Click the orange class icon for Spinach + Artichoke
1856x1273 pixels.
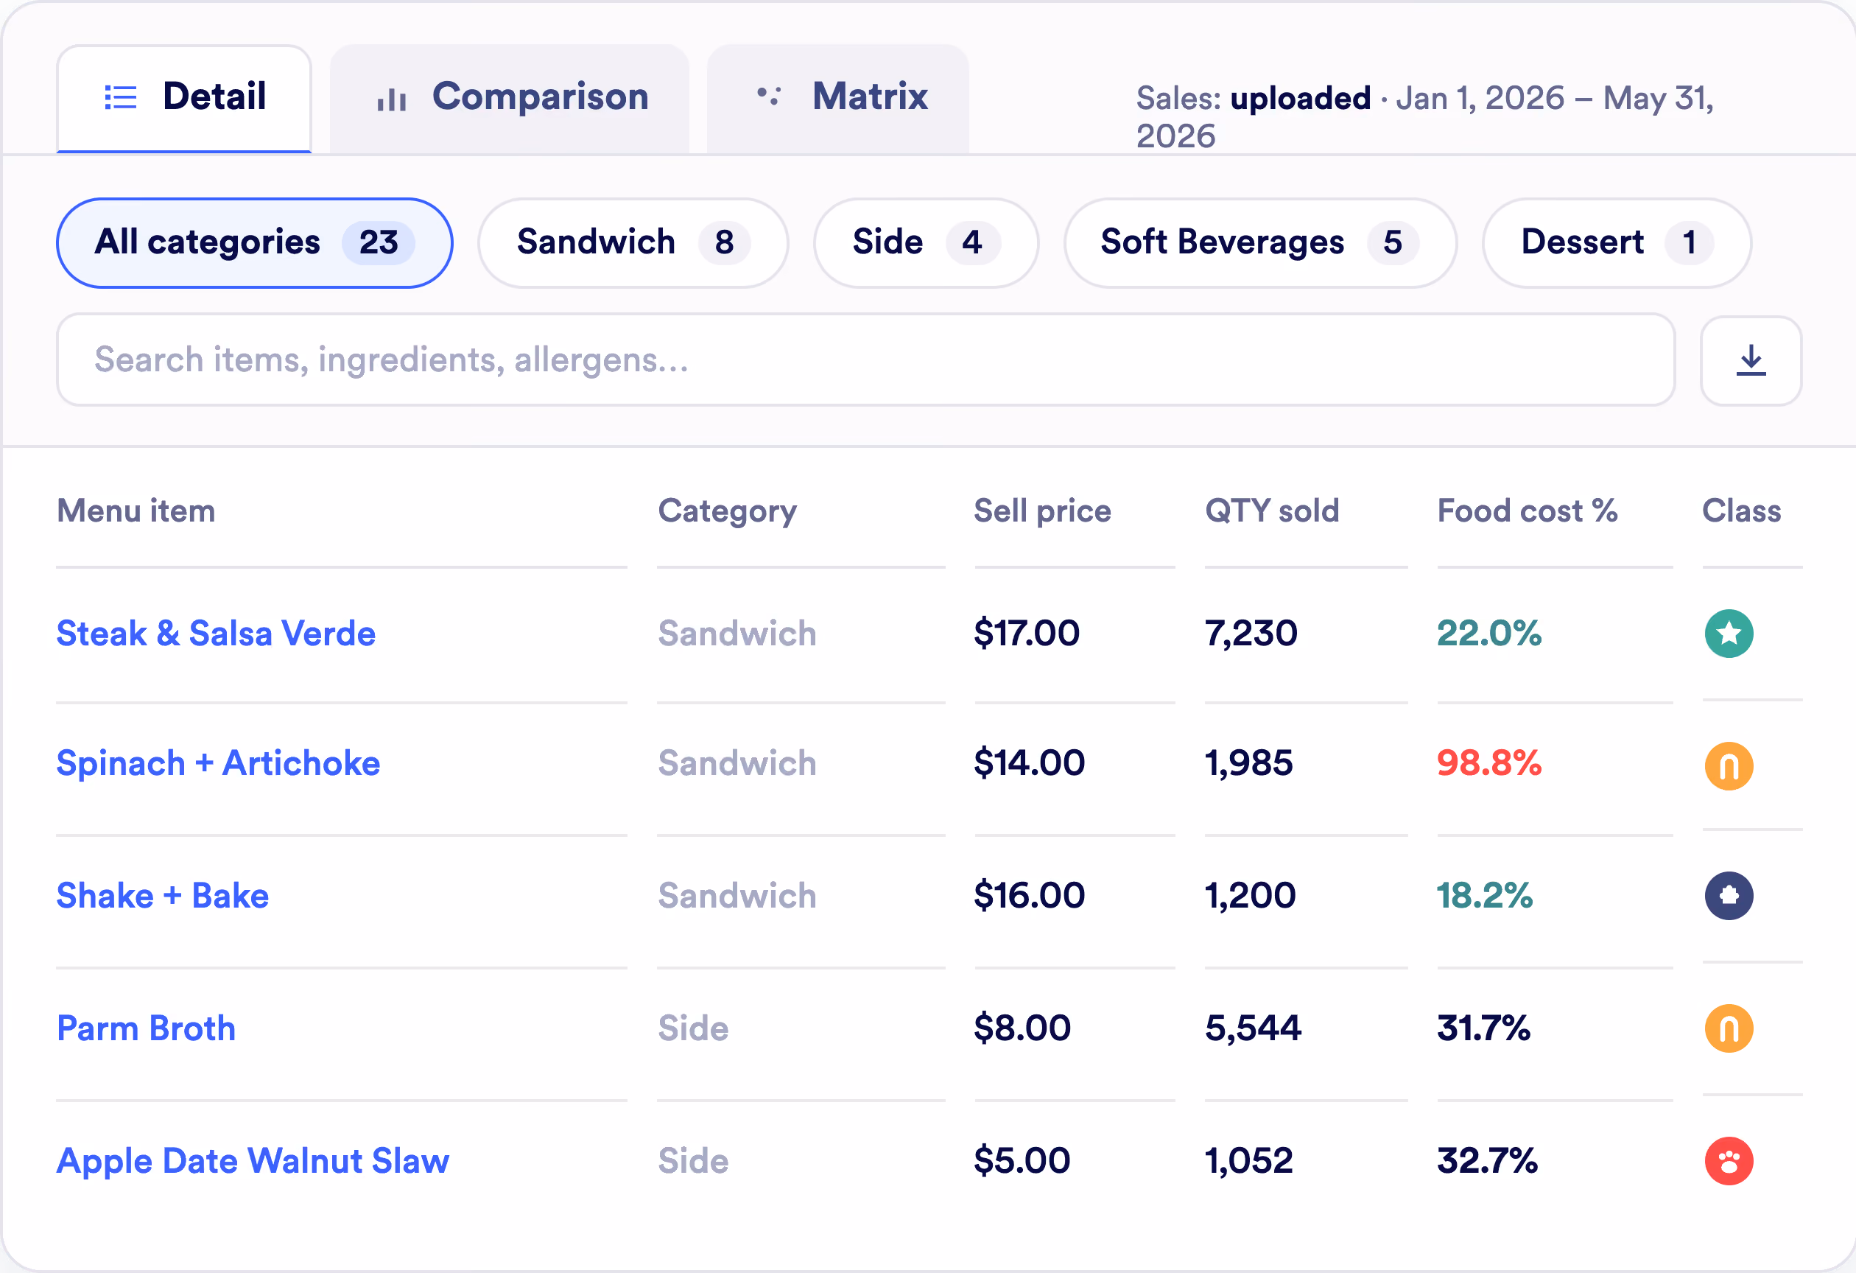(1729, 766)
